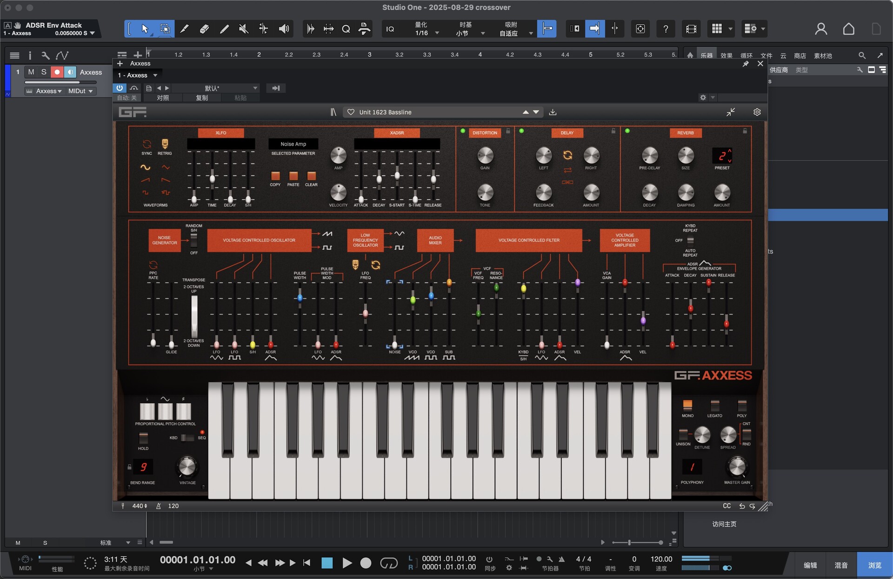Click the 访问主页 link
Viewport: 893px width, 579px height.
pyautogui.click(x=724, y=524)
